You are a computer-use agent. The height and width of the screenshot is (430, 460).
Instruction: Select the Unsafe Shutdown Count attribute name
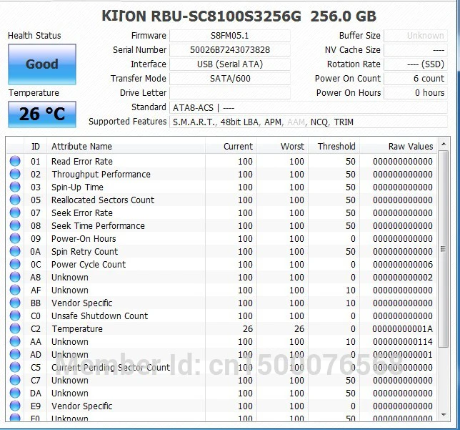[x=99, y=316]
